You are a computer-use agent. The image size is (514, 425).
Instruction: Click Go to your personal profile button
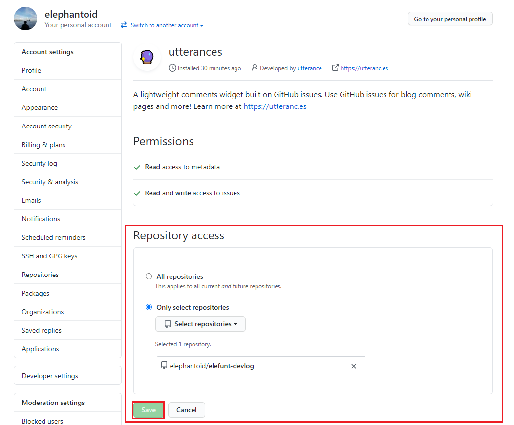coord(450,19)
